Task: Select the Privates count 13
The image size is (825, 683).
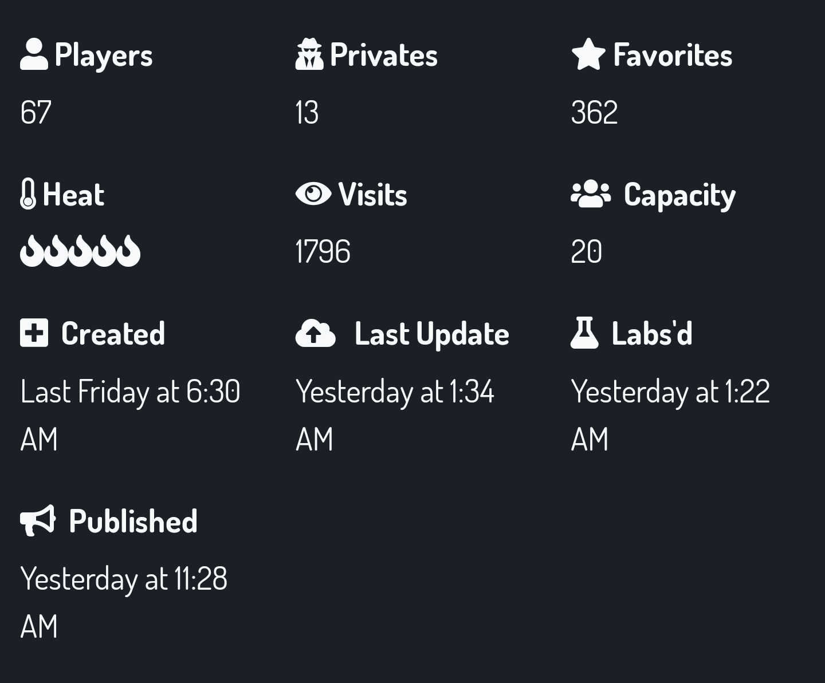Action: [x=307, y=112]
